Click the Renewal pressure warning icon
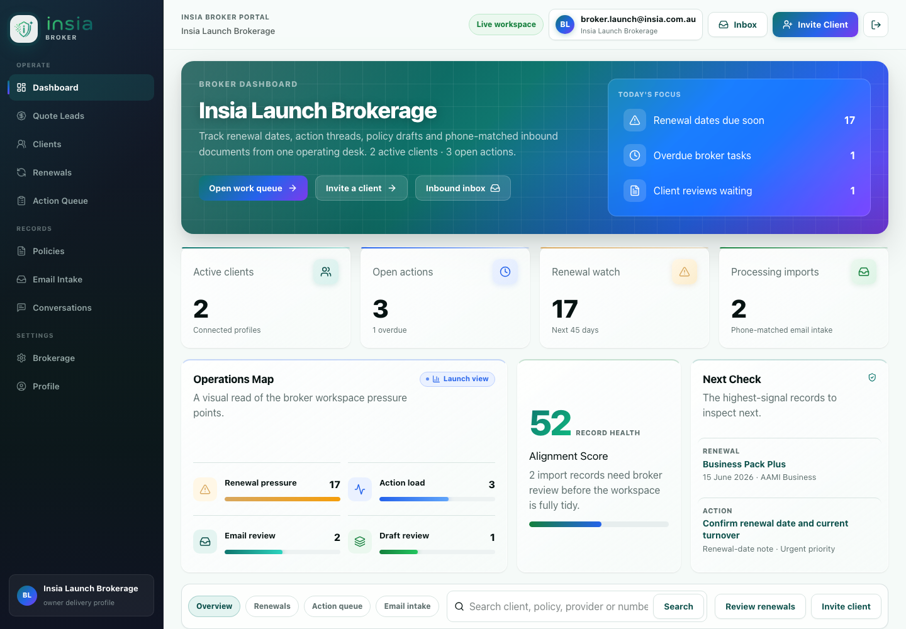 pyautogui.click(x=205, y=489)
